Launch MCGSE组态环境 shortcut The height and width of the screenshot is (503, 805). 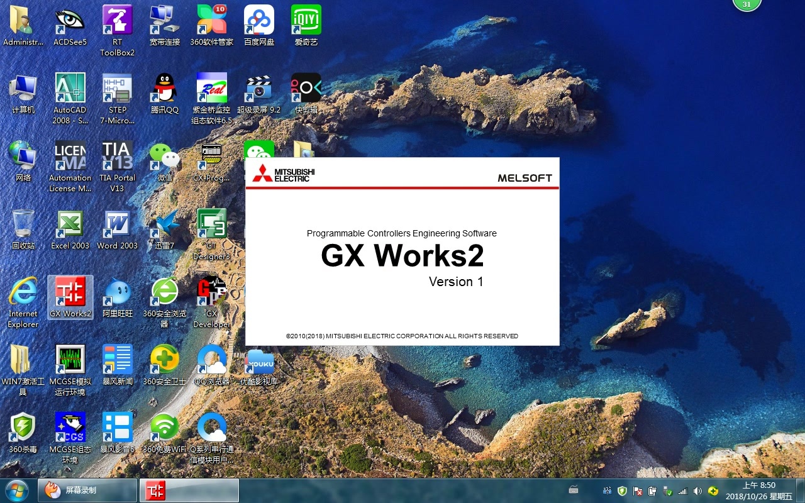(x=70, y=438)
